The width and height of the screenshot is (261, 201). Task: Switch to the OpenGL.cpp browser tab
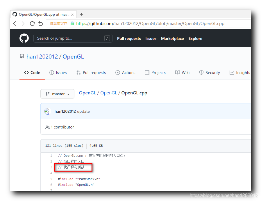pos(43,14)
